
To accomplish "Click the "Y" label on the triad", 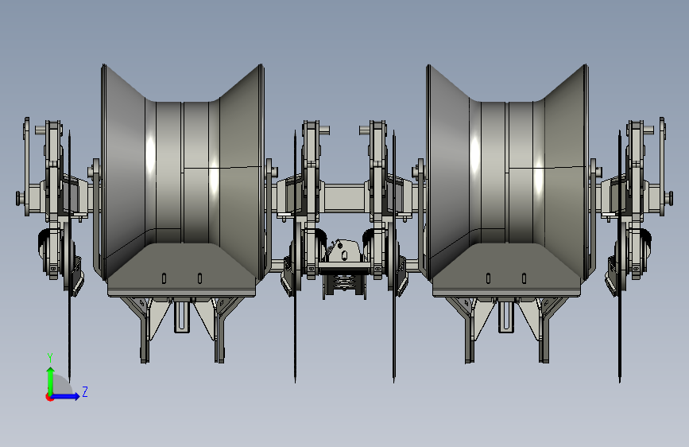I will [50, 357].
